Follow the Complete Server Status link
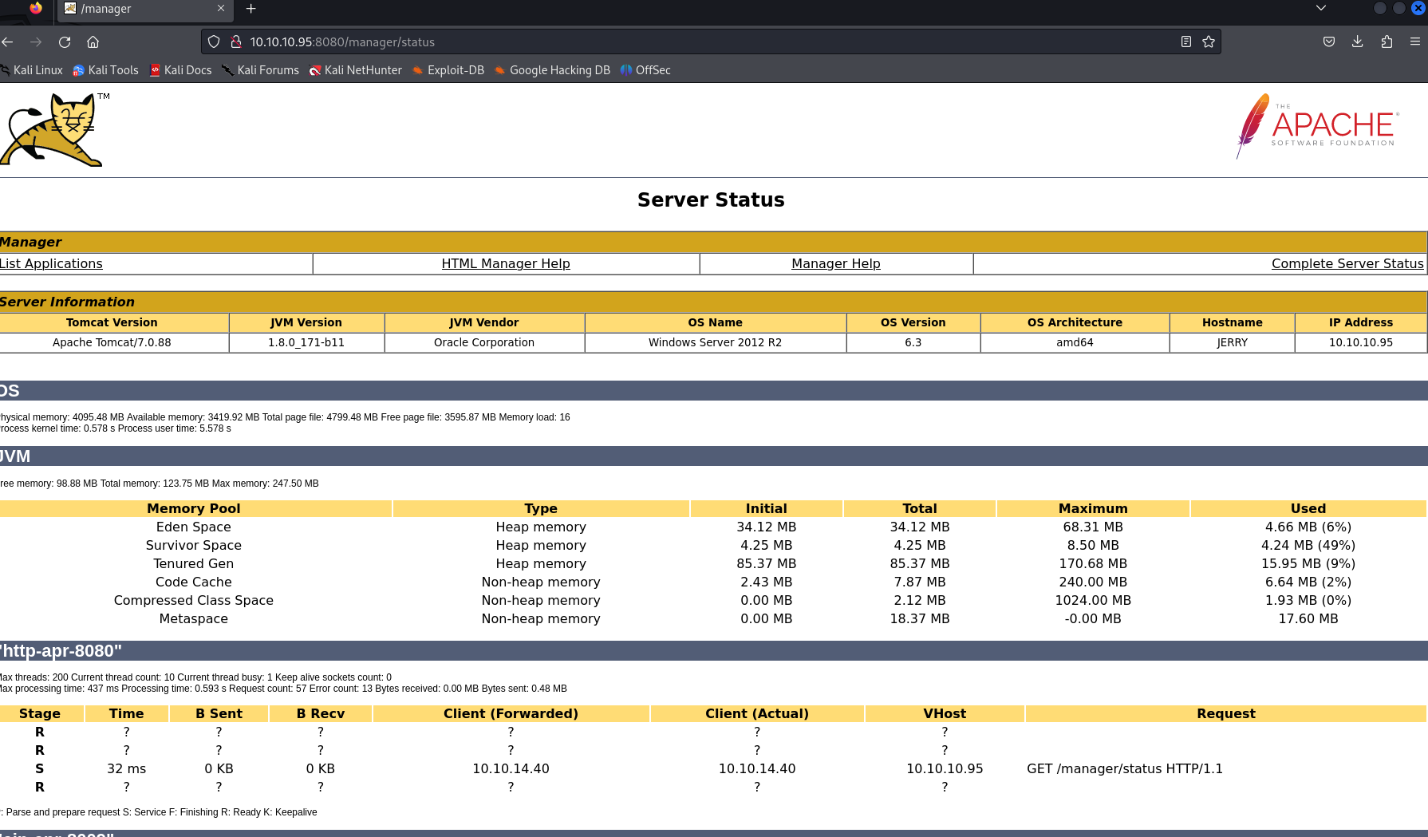1428x837 pixels. (x=1347, y=264)
